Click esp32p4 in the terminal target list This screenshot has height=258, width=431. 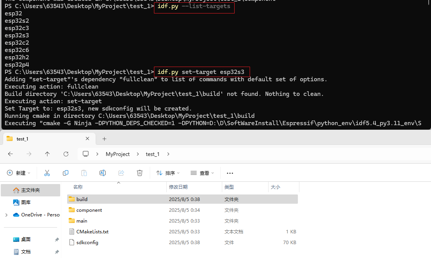pyautogui.click(x=17, y=65)
